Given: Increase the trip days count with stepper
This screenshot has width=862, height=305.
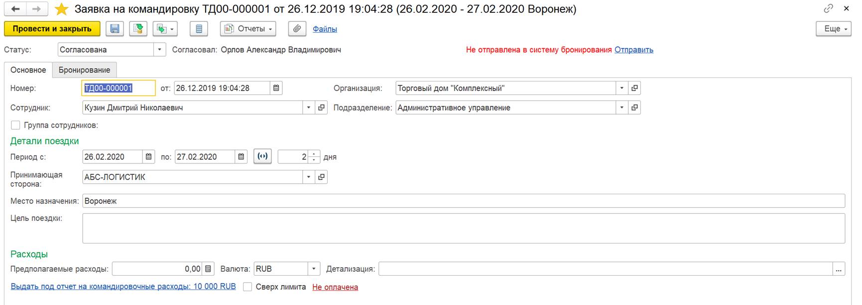Looking at the screenshot, I should 314,154.
